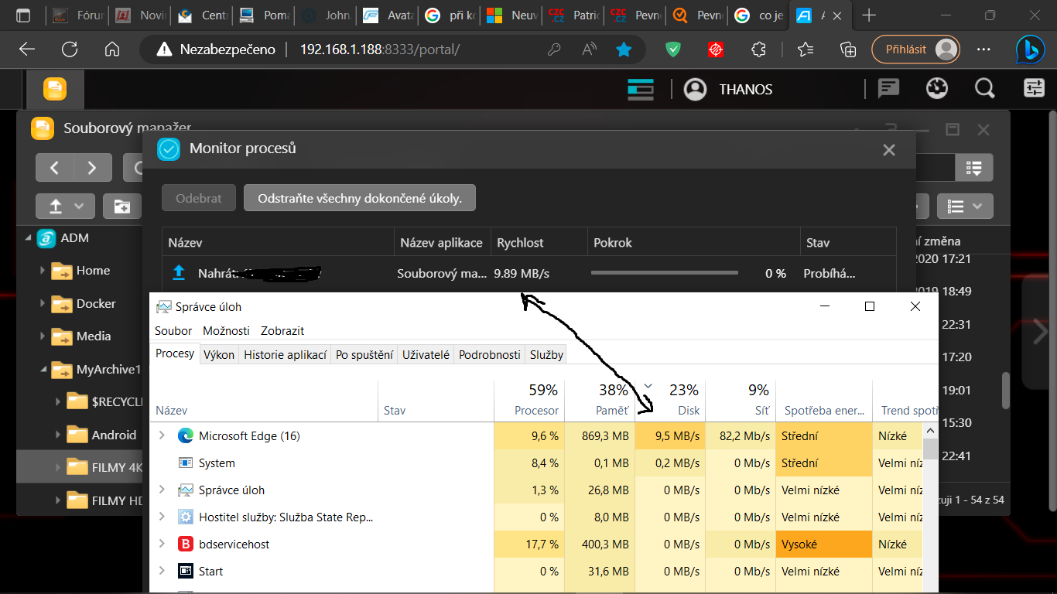Viewport: 1057px width, 594px height.
Task: Open the ADM search magnifier icon
Action: pyautogui.click(x=984, y=89)
